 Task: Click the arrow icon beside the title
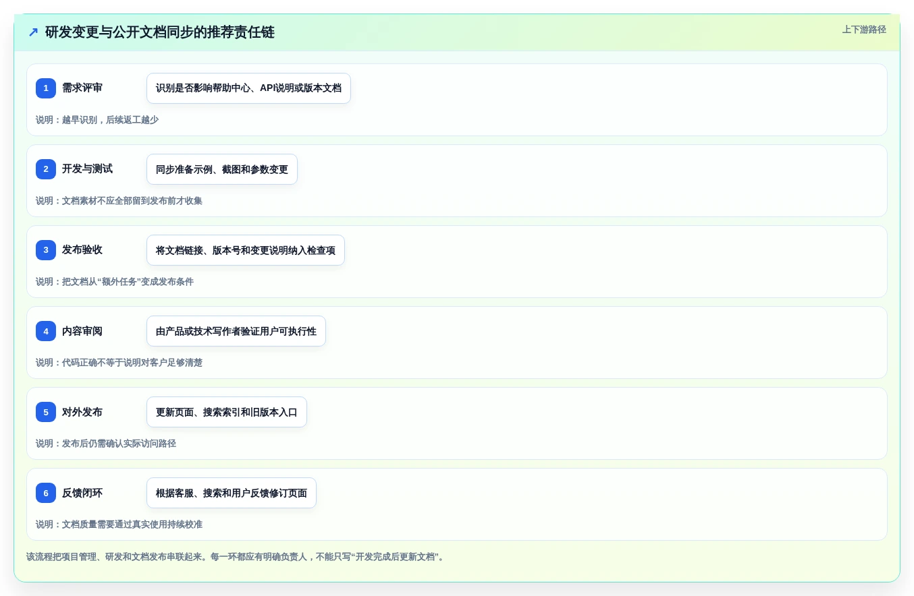pyautogui.click(x=33, y=32)
